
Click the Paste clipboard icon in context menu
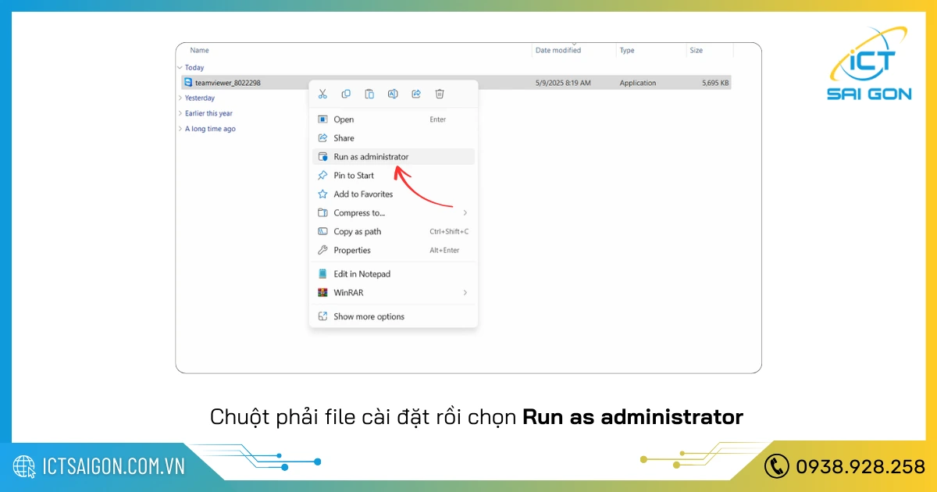click(369, 94)
